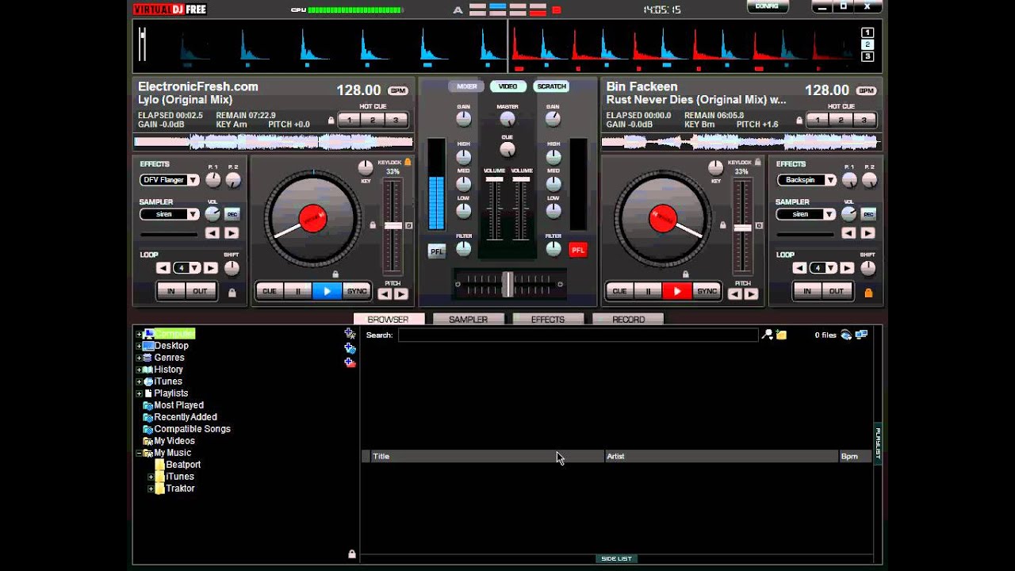Toggle right channel red PFL button
Screen dimensions: 1015x571
coord(578,251)
